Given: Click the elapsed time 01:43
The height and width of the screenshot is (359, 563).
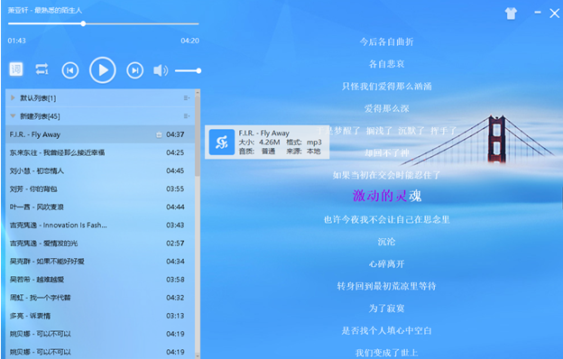Looking at the screenshot, I should [17, 41].
